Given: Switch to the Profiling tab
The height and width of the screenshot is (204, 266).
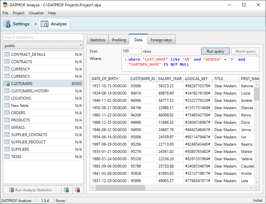Looking at the screenshot, I should pos(119,40).
